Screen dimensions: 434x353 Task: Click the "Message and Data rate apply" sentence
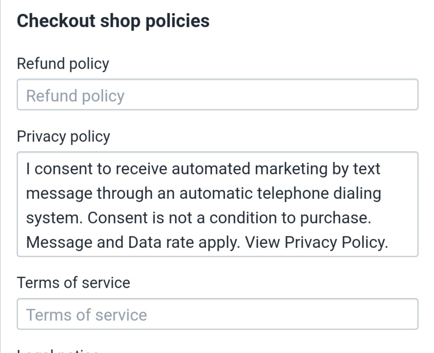click(133, 242)
